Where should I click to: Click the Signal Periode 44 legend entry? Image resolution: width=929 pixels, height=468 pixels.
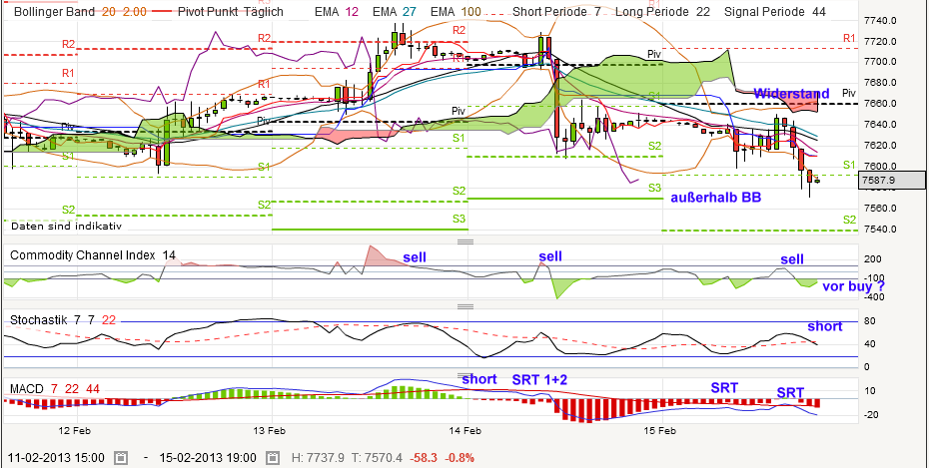click(775, 11)
